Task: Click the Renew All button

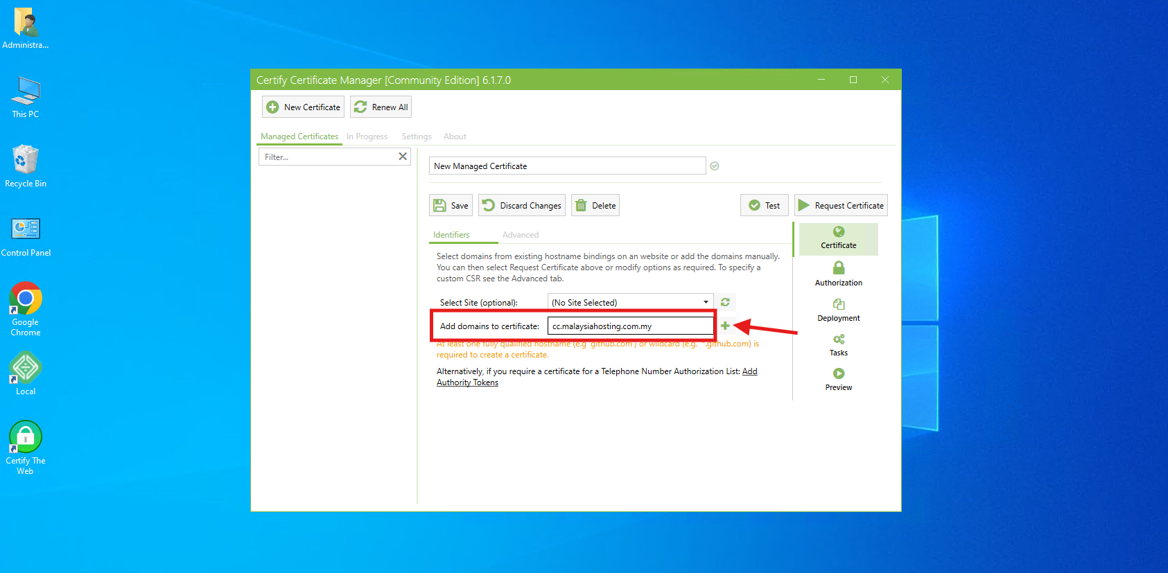Action: [x=381, y=107]
